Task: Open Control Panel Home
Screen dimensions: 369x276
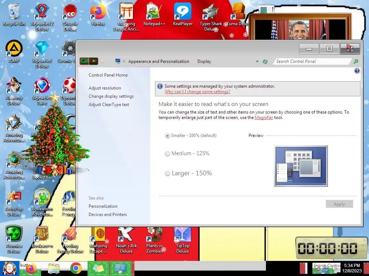Action: tap(108, 75)
